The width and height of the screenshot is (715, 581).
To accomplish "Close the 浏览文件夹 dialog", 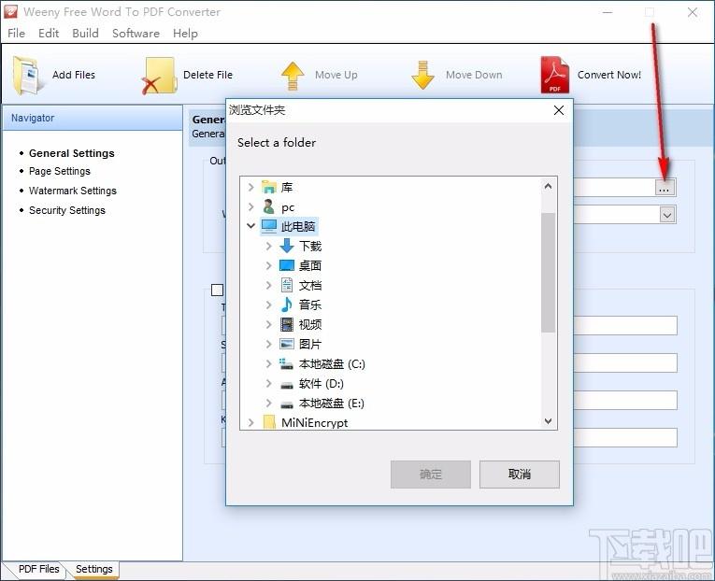I will tap(559, 110).
